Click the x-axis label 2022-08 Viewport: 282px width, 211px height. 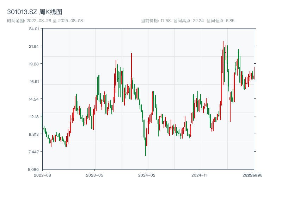(42, 175)
